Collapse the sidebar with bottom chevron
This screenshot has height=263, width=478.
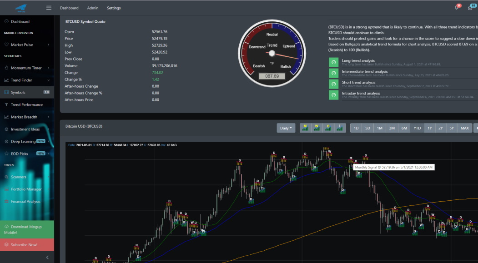coord(47,258)
